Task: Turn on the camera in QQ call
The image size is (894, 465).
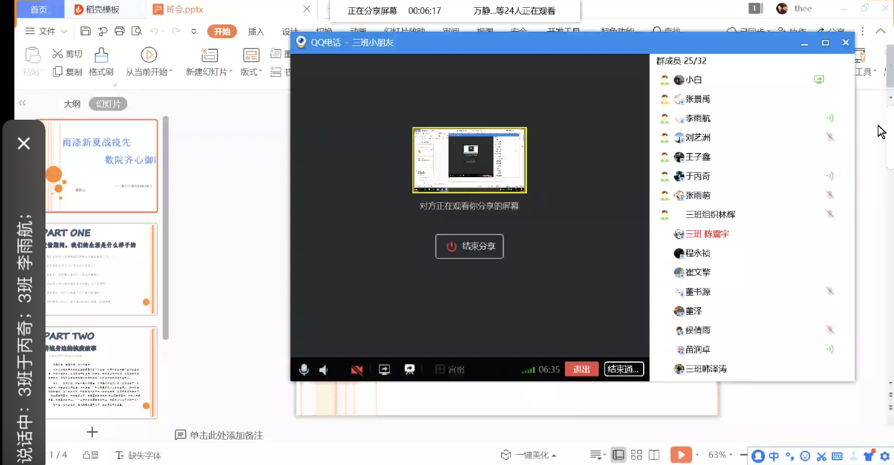Action: point(357,370)
